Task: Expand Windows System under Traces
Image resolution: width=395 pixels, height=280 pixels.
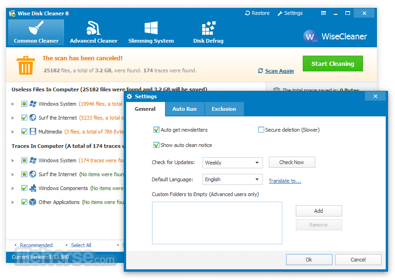Action: (13, 161)
